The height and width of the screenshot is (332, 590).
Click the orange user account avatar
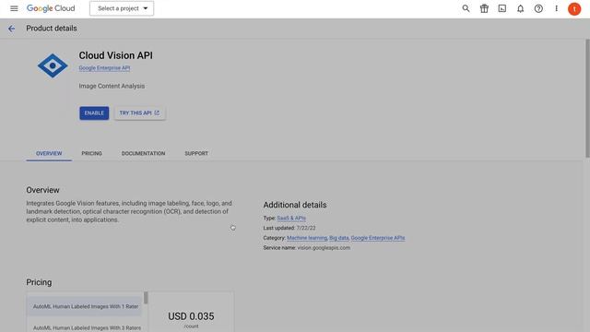(x=574, y=8)
